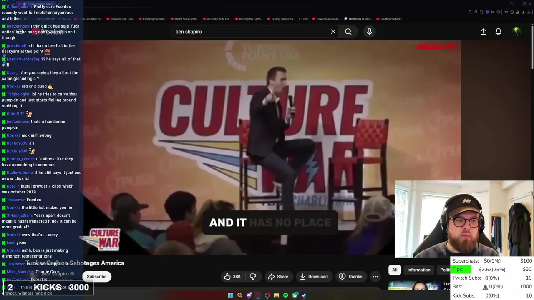The image size is (534, 300).
Task: Share the video
Action: pyautogui.click(x=278, y=276)
